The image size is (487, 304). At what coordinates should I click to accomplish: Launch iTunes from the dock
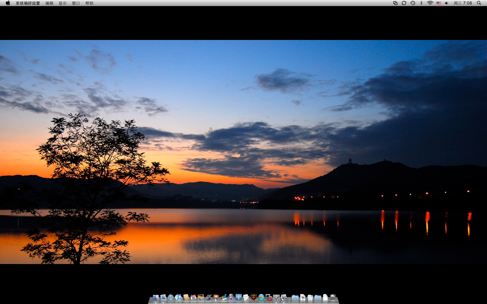(178, 297)
